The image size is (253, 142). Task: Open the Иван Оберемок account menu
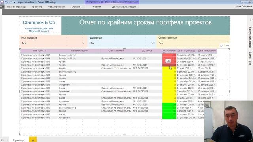click(244, 6)
